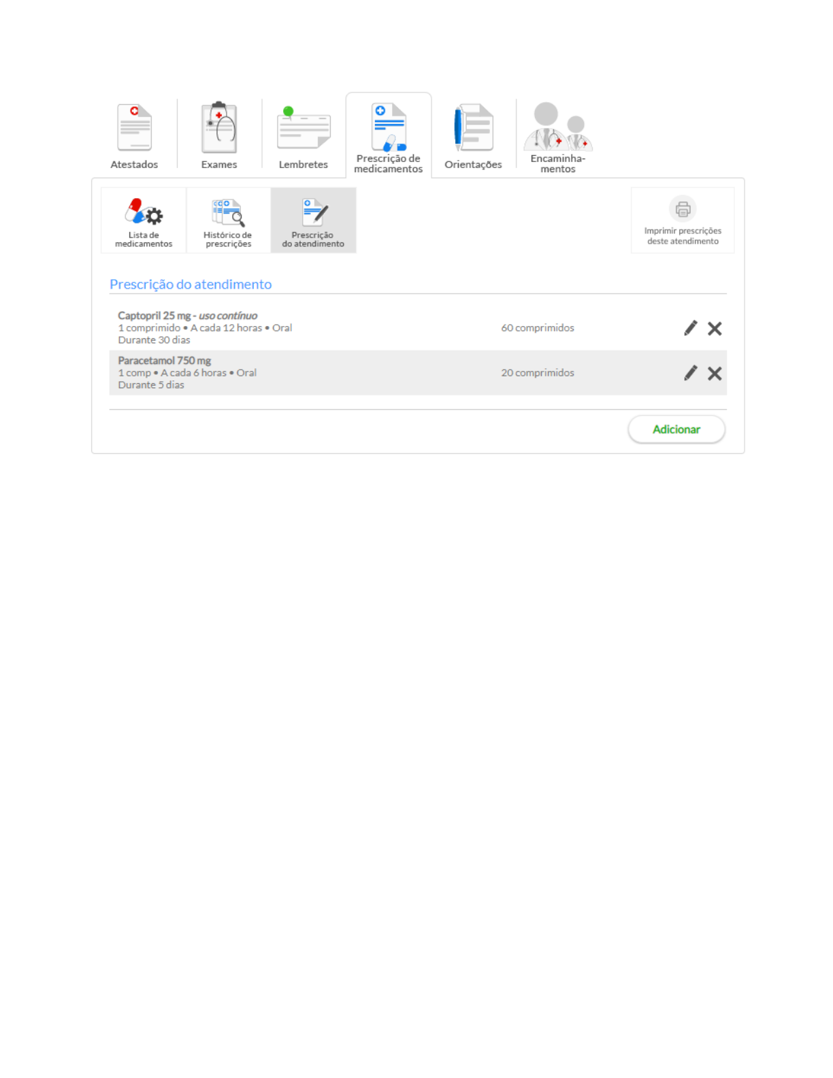
Task: Open the Lembretes pinned note icon
Action: pos(304,128)
